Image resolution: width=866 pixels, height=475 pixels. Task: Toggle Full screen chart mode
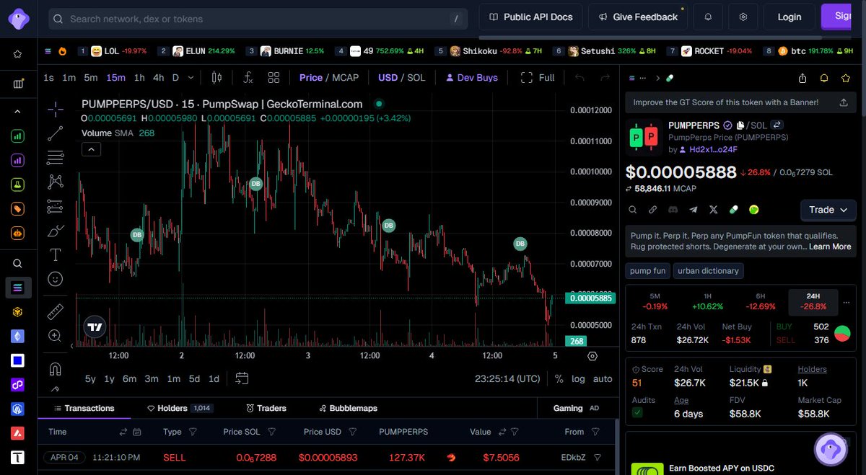click(x=538, y=77)
